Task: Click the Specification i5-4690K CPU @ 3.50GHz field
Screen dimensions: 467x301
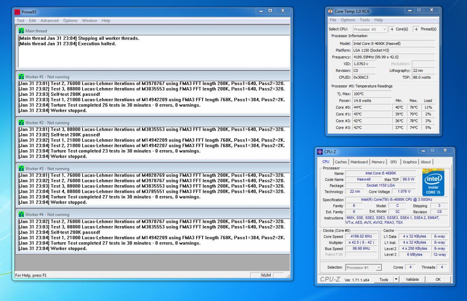Action: click(396, 200)
